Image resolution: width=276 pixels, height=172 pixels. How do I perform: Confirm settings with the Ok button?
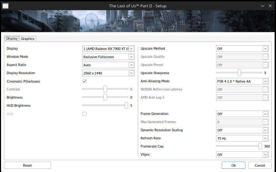[233, 165]
